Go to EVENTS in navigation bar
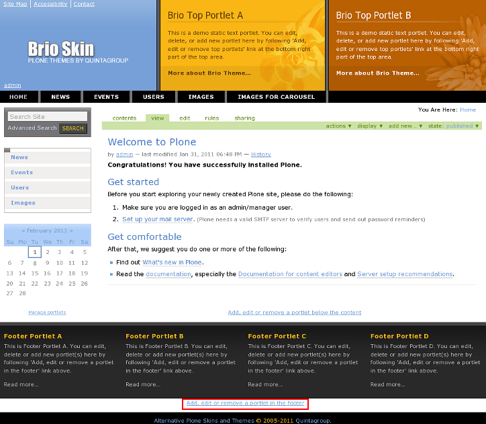 106,97
